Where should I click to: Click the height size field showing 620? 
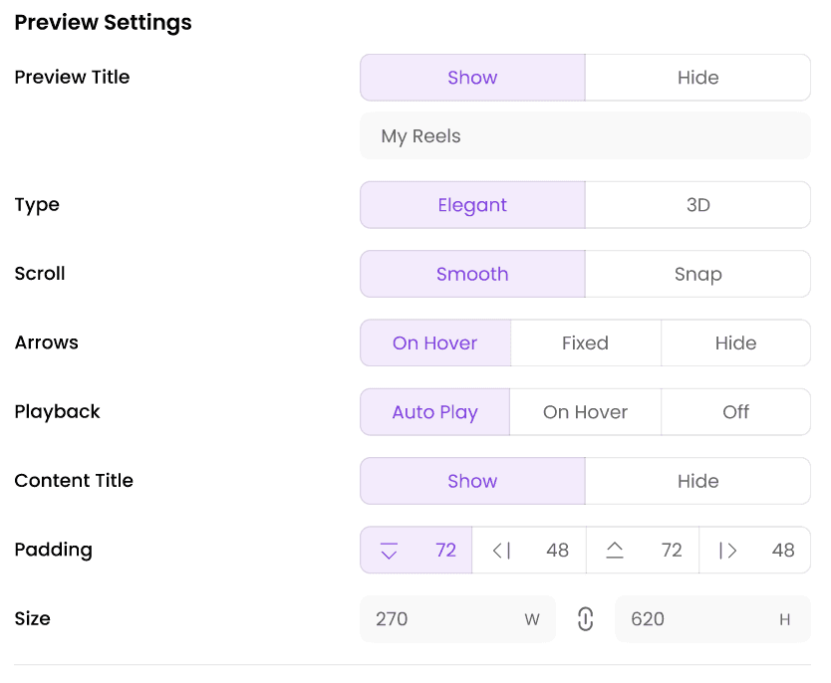(x=697, y=619)
